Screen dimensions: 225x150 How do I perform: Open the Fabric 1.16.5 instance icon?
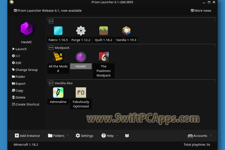pos(58,31)
